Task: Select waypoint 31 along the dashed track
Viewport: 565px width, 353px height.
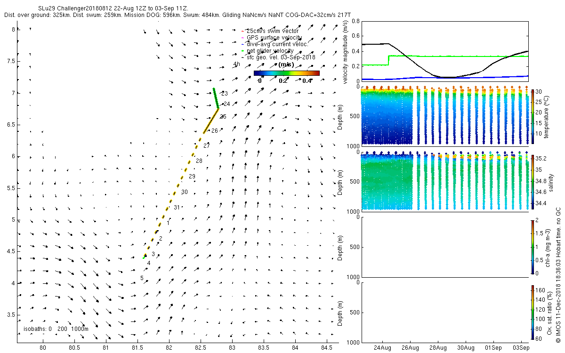Action: click(x=177, y=208)
